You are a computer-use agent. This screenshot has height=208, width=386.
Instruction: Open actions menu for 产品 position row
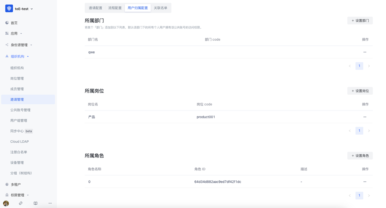click(x=365, y=117)
